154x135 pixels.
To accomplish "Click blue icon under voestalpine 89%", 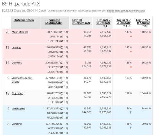I will (x=130, y=112).
